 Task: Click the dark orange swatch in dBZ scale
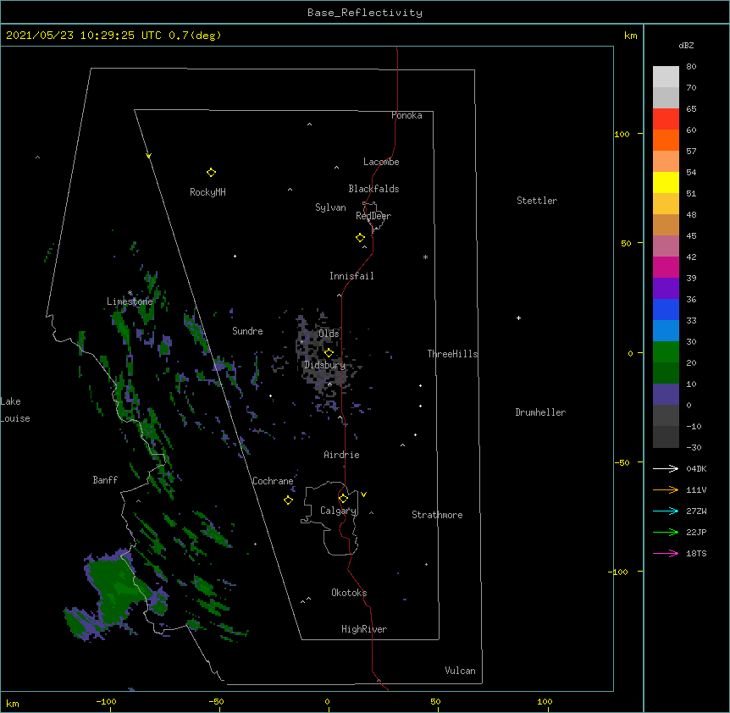(x=666, y=140)
